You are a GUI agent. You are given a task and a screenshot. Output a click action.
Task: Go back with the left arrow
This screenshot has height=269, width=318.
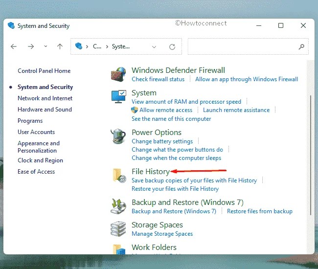click(14, 46)
